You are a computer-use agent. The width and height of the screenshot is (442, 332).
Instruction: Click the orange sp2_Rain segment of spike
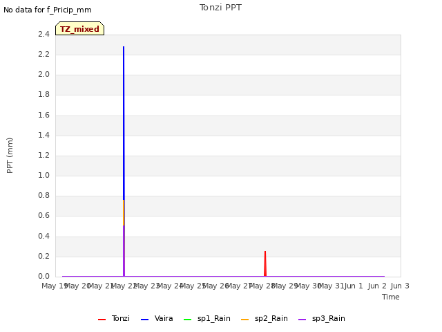pos(124,212)
